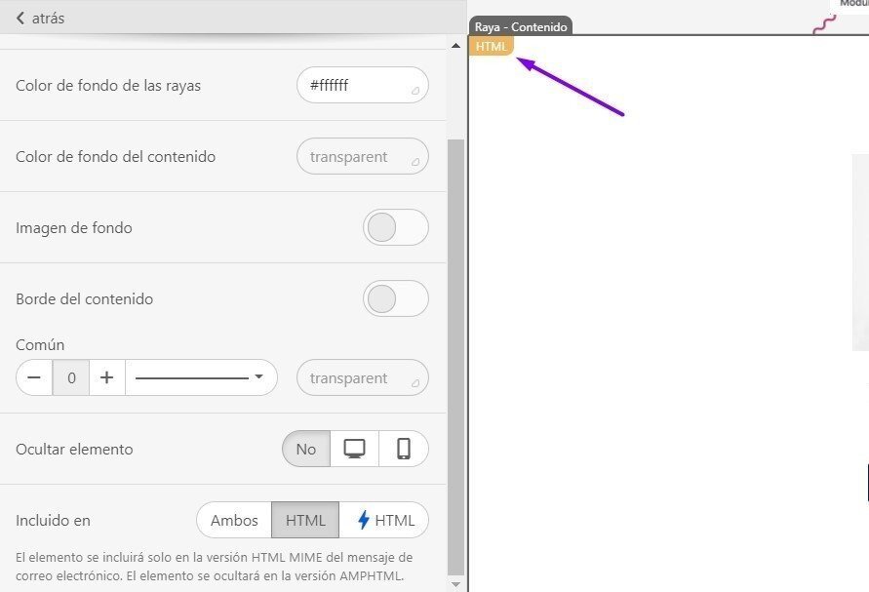Select the mobile phone icon under Ocultar elemento
Viewport: 869px width, 592px height.
click(x=403, y=449)
